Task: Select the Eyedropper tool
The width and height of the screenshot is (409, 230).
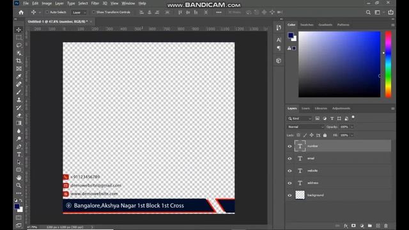Action: [19, 77]
